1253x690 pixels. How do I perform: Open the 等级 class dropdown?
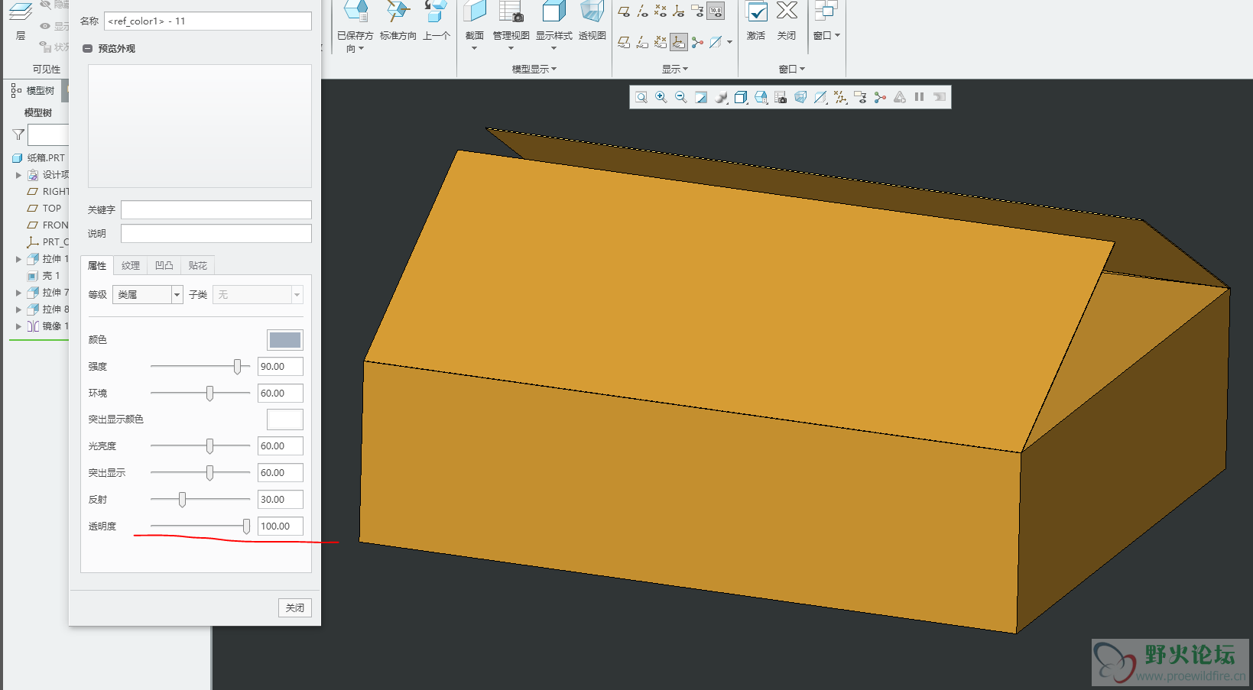177,294
